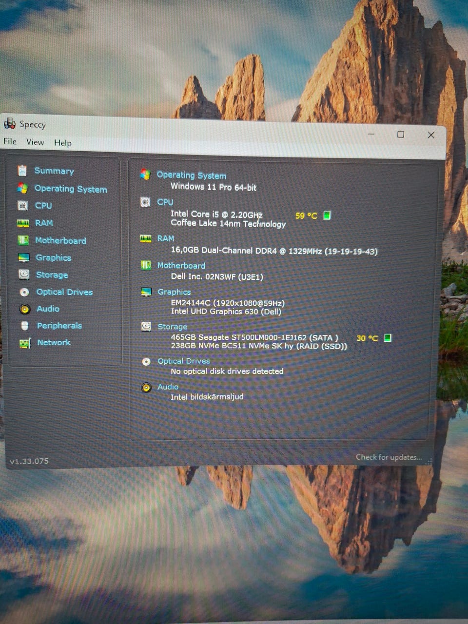Screen dimensions: 468x624
Task: Select Optical Drives in the sidebar
Action: point(64,292)
